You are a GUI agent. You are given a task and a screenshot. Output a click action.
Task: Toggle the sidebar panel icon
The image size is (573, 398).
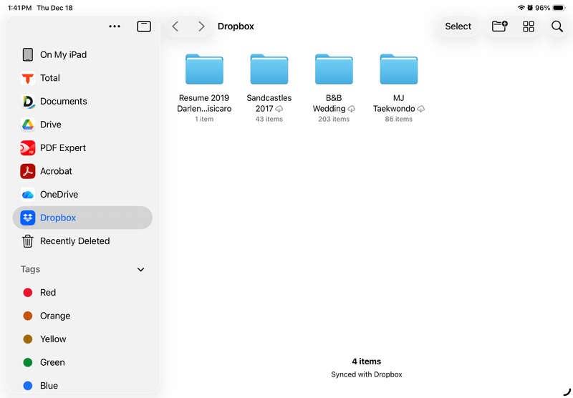pos(144,26)
